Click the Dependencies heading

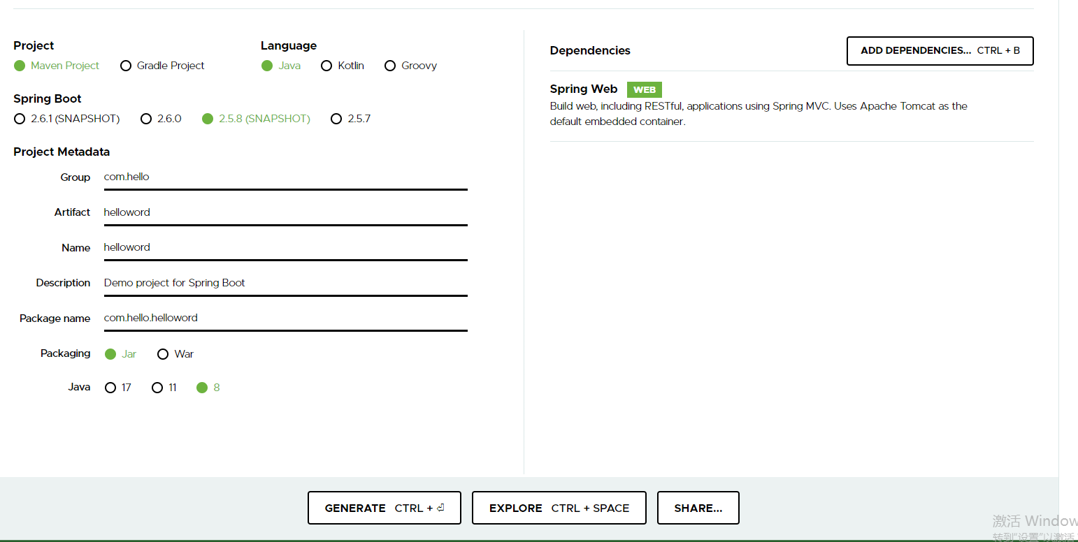[590, 50]
